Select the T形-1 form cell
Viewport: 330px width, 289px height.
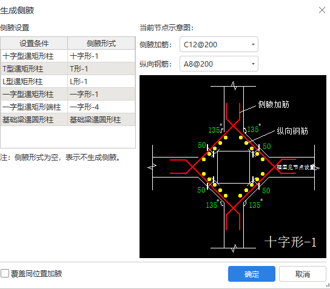pyautogui.click(x=101, y=68)
